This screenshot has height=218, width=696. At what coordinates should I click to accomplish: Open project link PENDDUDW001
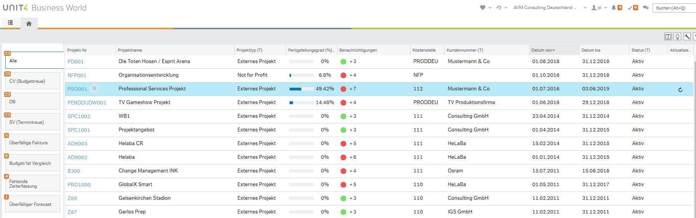click(x=86, y=103)
